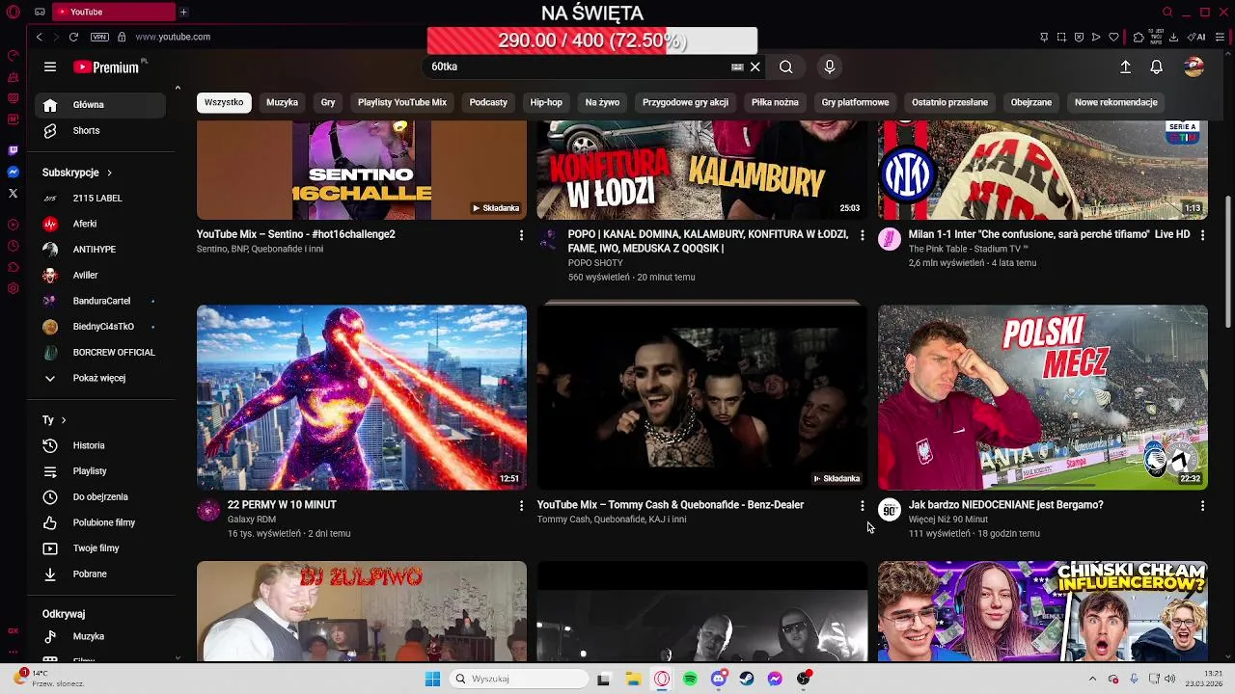Viewport: 1235px width, 694px height.
Task: Open the YouTube upload/create button
Action: point(1125,67)
